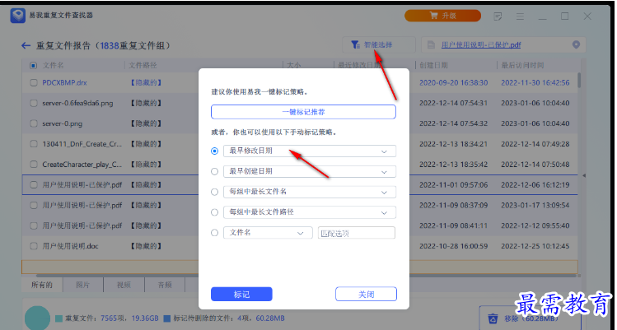This screenshot has width=617, height=330.
Task: Check the server-0.6fea9da6.png checkbox
Action: (x=34, y=103)
